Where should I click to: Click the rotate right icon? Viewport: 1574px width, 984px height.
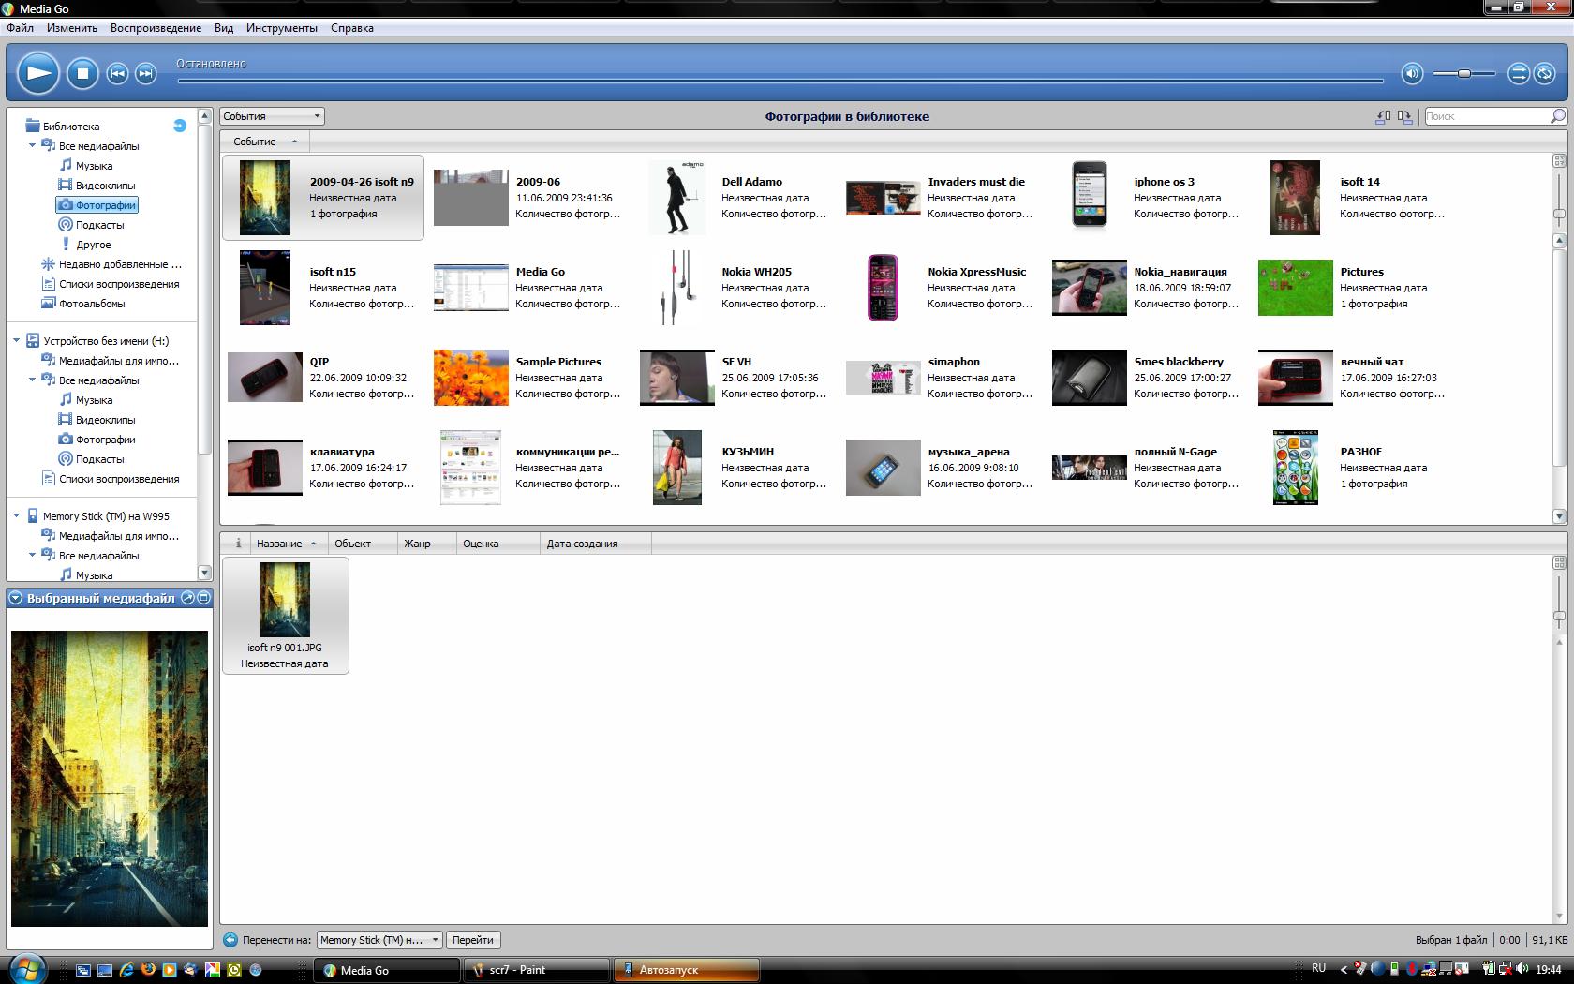coord(1404,116)
